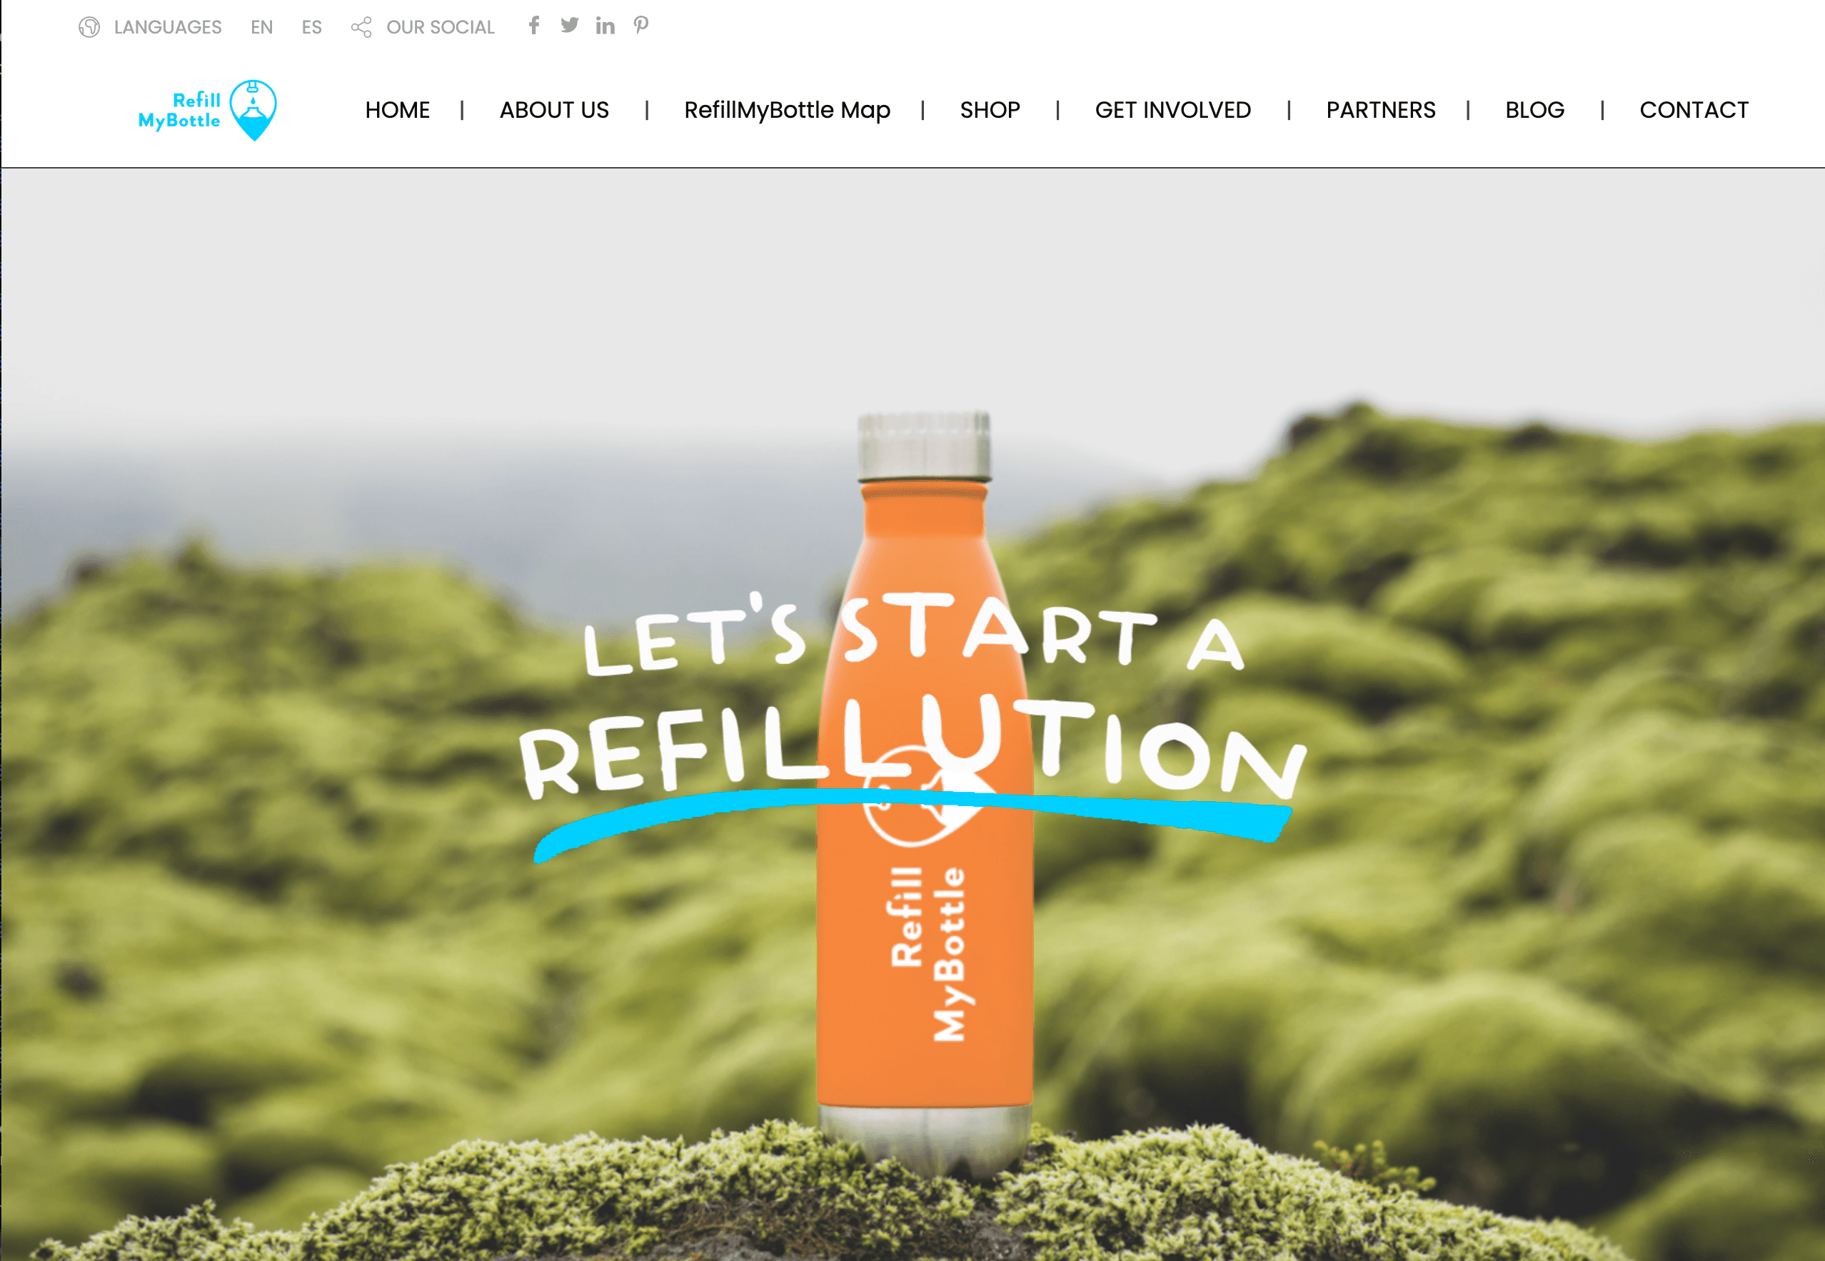
Task: Open the RefillMyBottle Map page
Action: coord(787,110)
